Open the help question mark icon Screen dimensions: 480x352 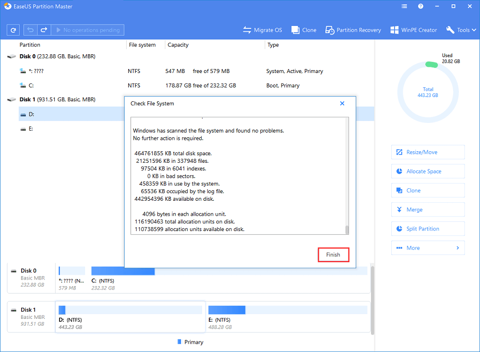(x=420, y=6)
